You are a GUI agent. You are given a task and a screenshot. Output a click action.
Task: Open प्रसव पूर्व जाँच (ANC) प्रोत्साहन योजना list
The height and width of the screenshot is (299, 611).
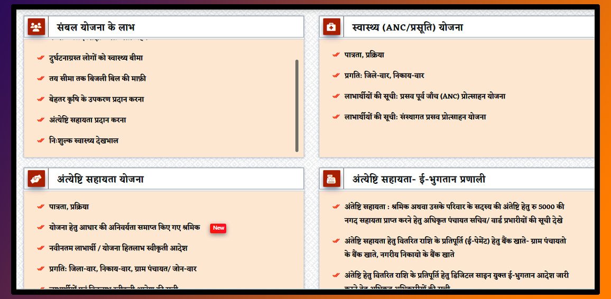point(425,96)
